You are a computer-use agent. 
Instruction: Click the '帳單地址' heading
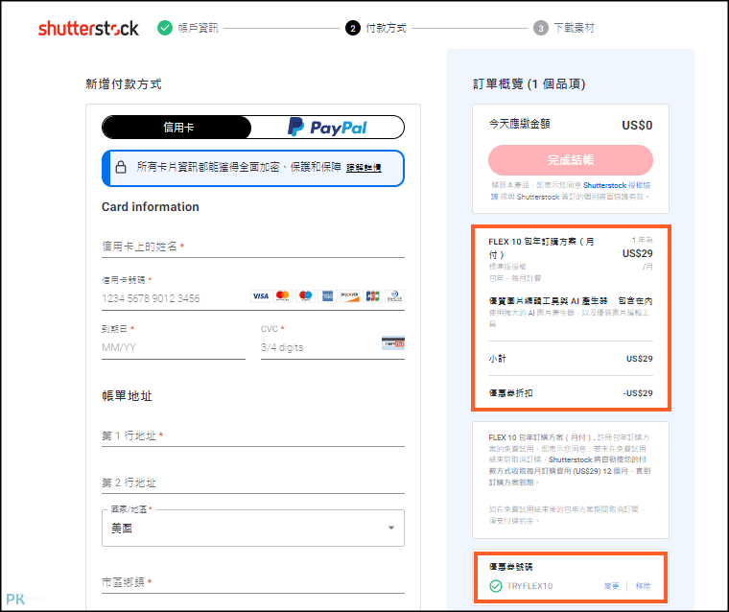tap(127, 396)
